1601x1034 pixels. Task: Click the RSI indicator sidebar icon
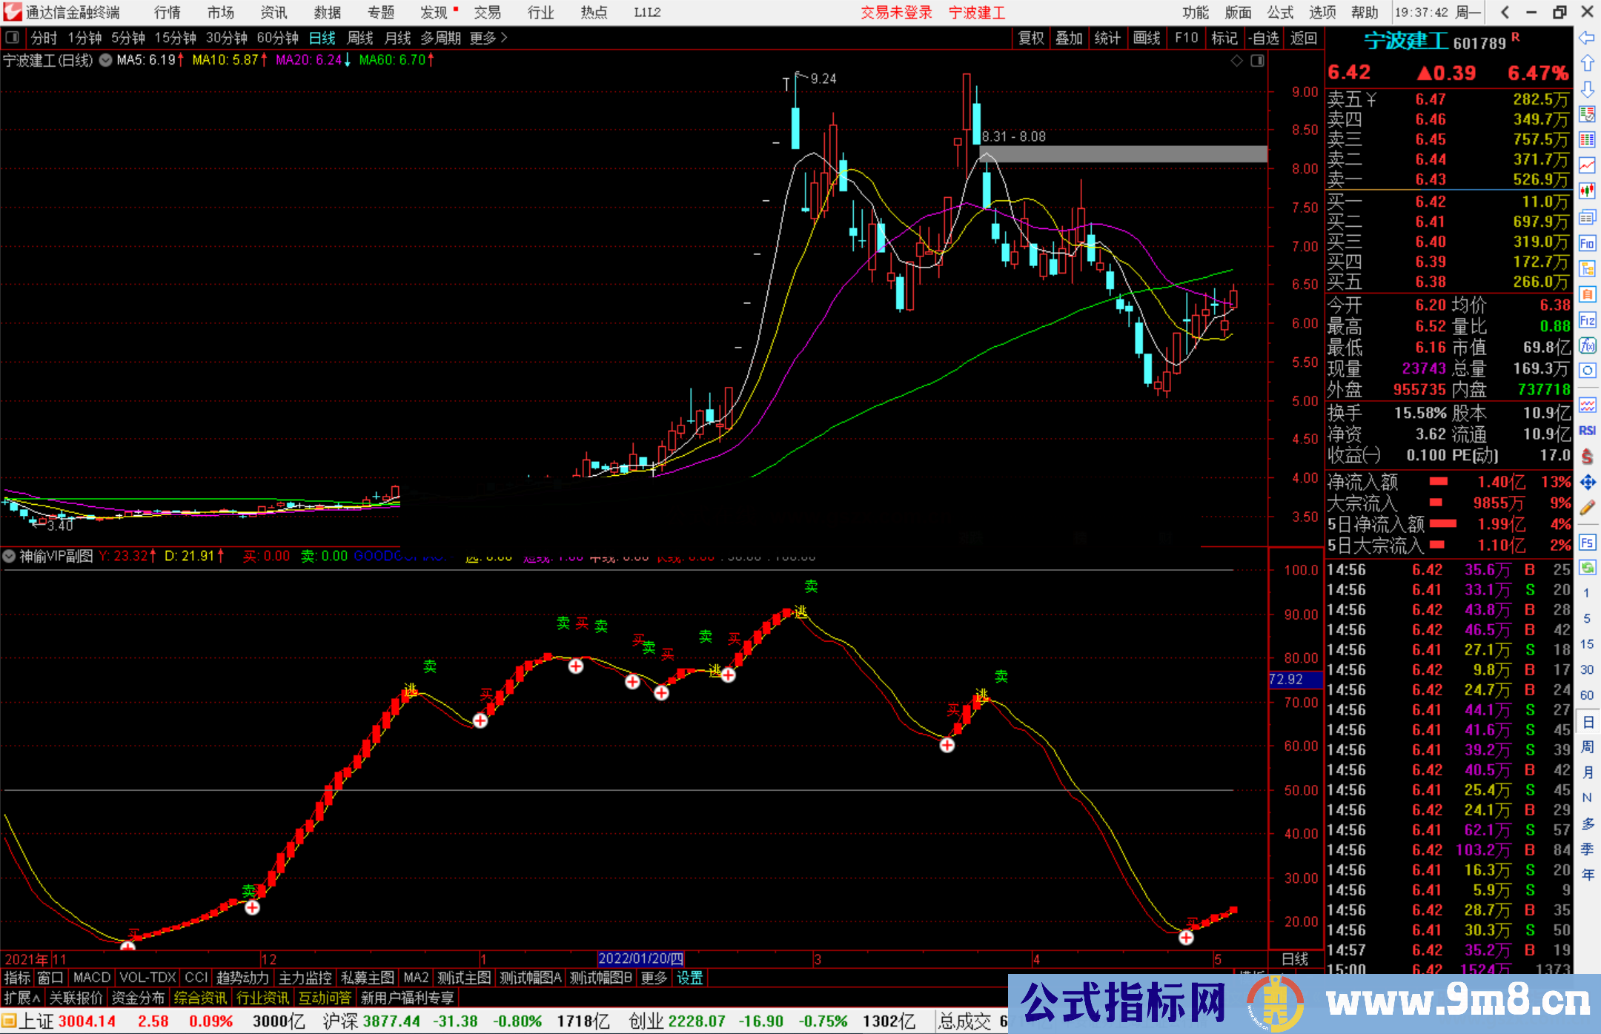(x=1587, y=431)
